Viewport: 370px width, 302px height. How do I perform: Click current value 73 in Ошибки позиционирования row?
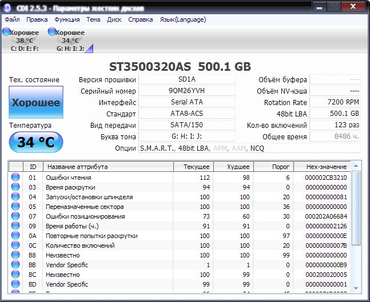click(x=206, y=216)
